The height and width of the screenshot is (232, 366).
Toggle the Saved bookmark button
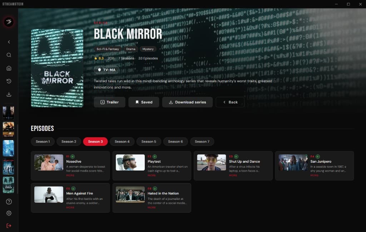click(x=144, y=102)
